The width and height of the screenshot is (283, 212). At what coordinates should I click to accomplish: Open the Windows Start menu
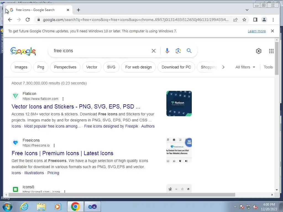click(7, 206)
